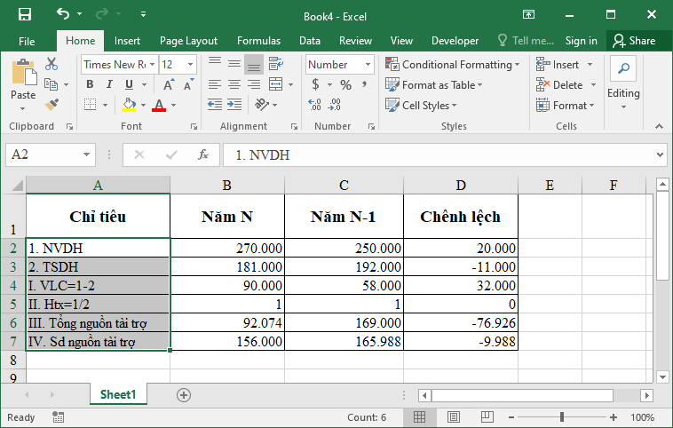Click the Cut scissors icon
This screenshot has width=673, height=428.
[51, 64]
